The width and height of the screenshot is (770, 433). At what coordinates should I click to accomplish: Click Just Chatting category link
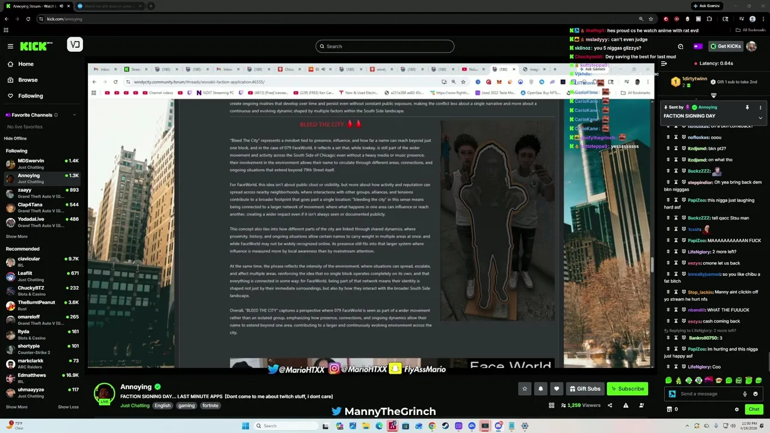pyautogui.click(x=135, y=405)
